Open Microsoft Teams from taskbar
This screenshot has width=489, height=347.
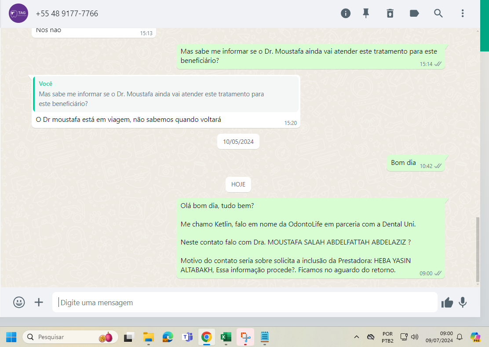coord(187,337)
